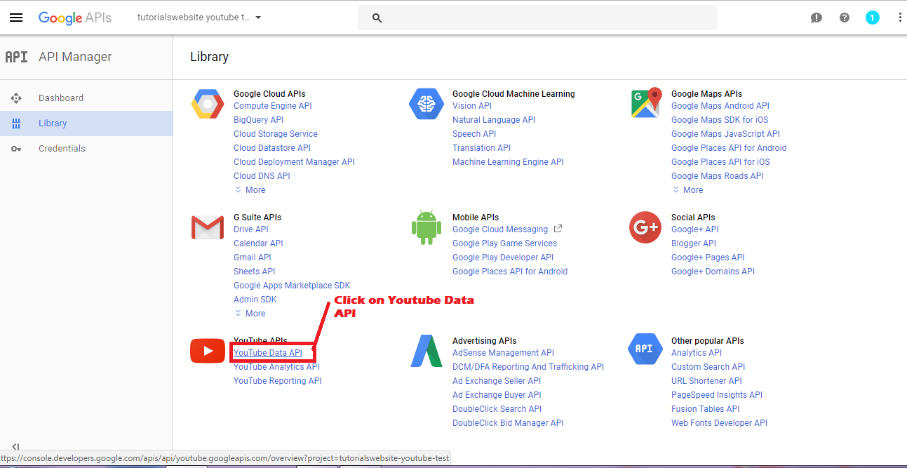Click the API Manager logo icon

pyautogui.click(x=16, y=57)
